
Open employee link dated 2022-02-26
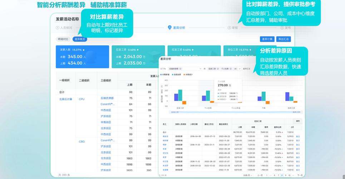click(x=166, y=166)
